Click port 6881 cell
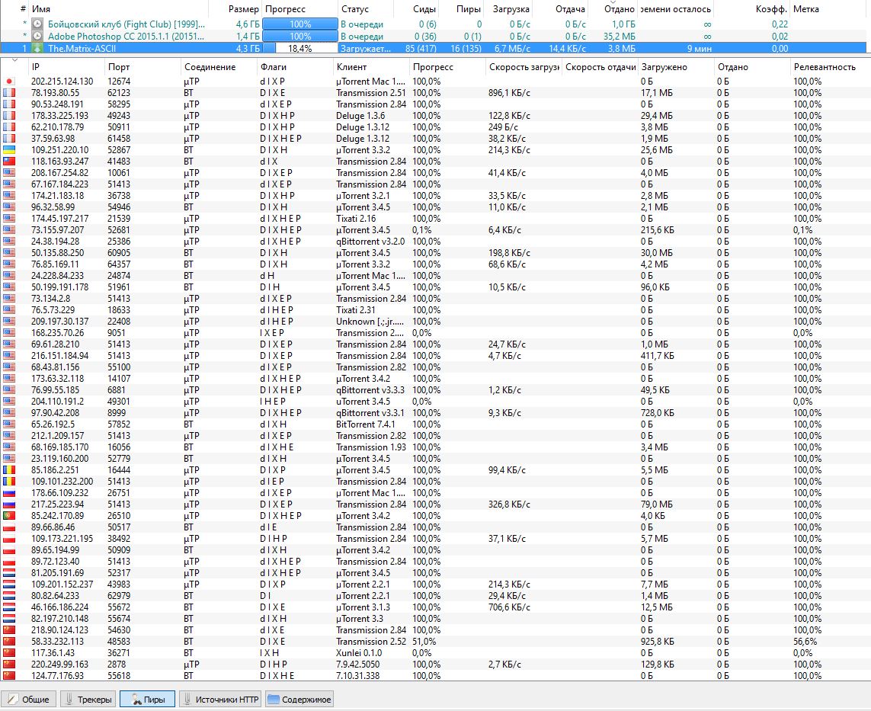This screenshot has width=871, height=711. [x=117, y=390]
